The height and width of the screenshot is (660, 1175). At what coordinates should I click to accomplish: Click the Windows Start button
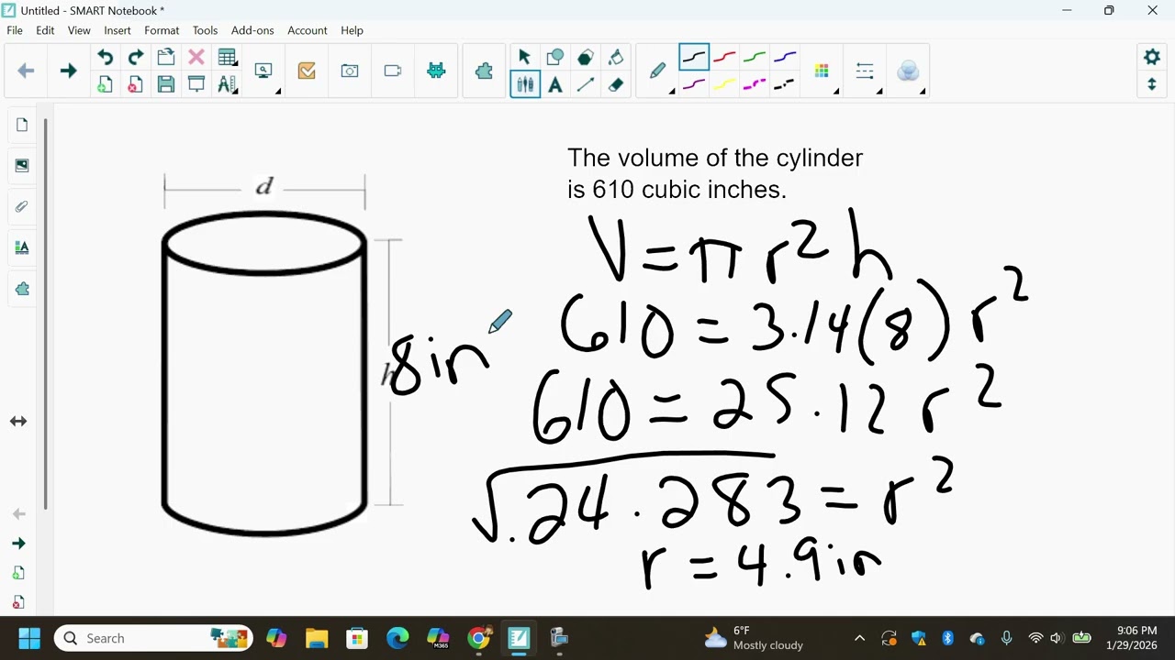(29, 638)
